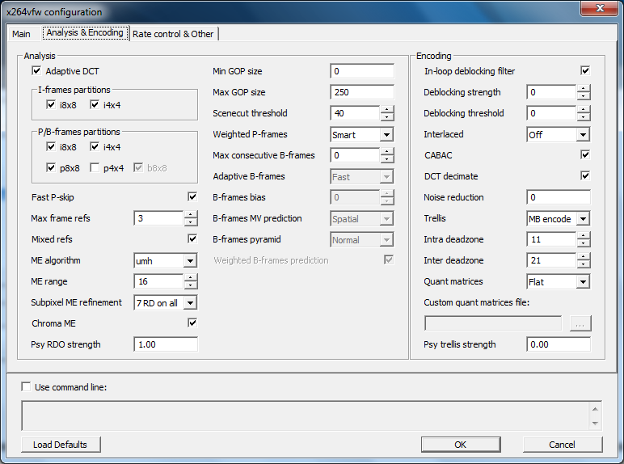Click the Max frame refs value box
Viewport: 624px width, 464px height.
pyautogui.click(x=159, y=218)
